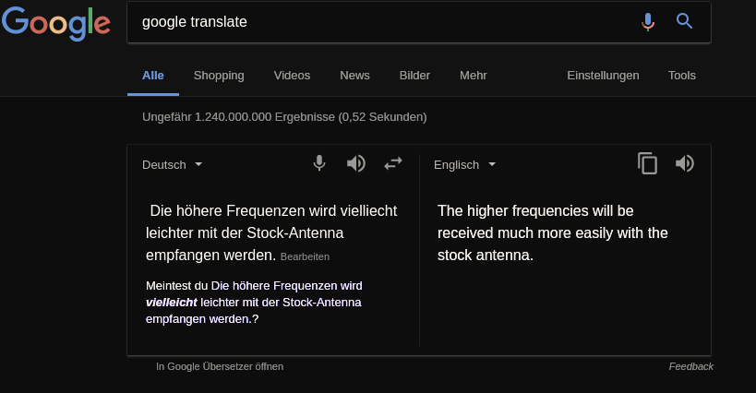Go to the Bilder tab

tap(414, 76)
